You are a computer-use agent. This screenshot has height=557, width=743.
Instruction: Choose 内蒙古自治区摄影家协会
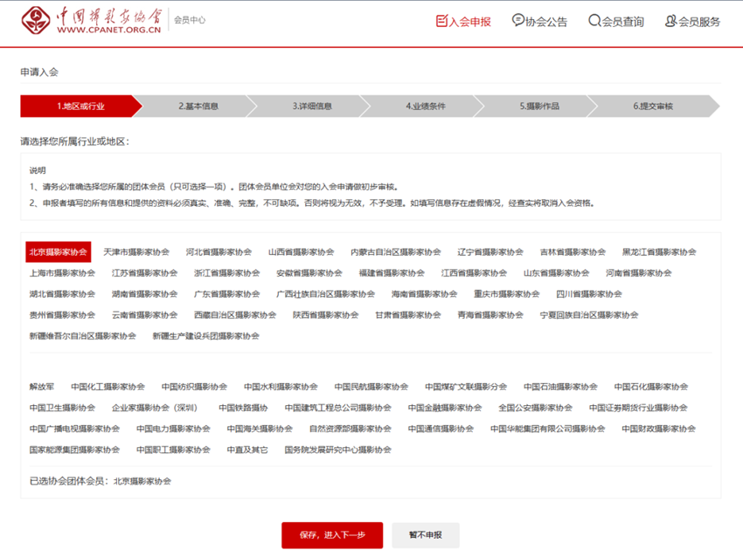click(x=396, y=251)
